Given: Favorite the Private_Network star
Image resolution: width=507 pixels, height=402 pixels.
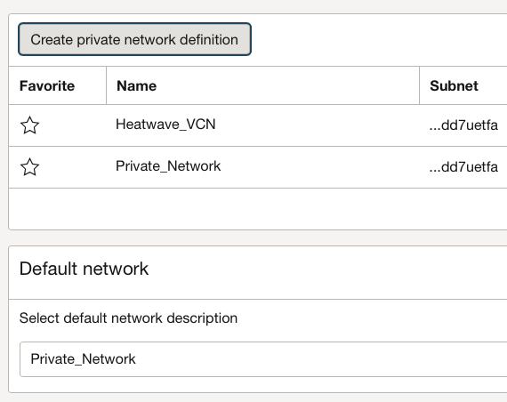Looking at the screenshot, I should pos(29,167).
